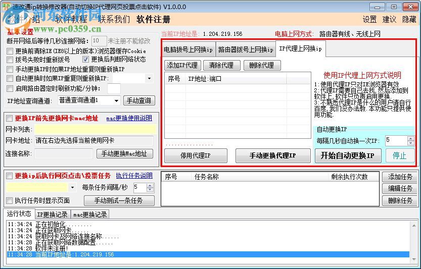Select log line 软件未注册!
The image size is (421, 269).
(x=208, y=248)
